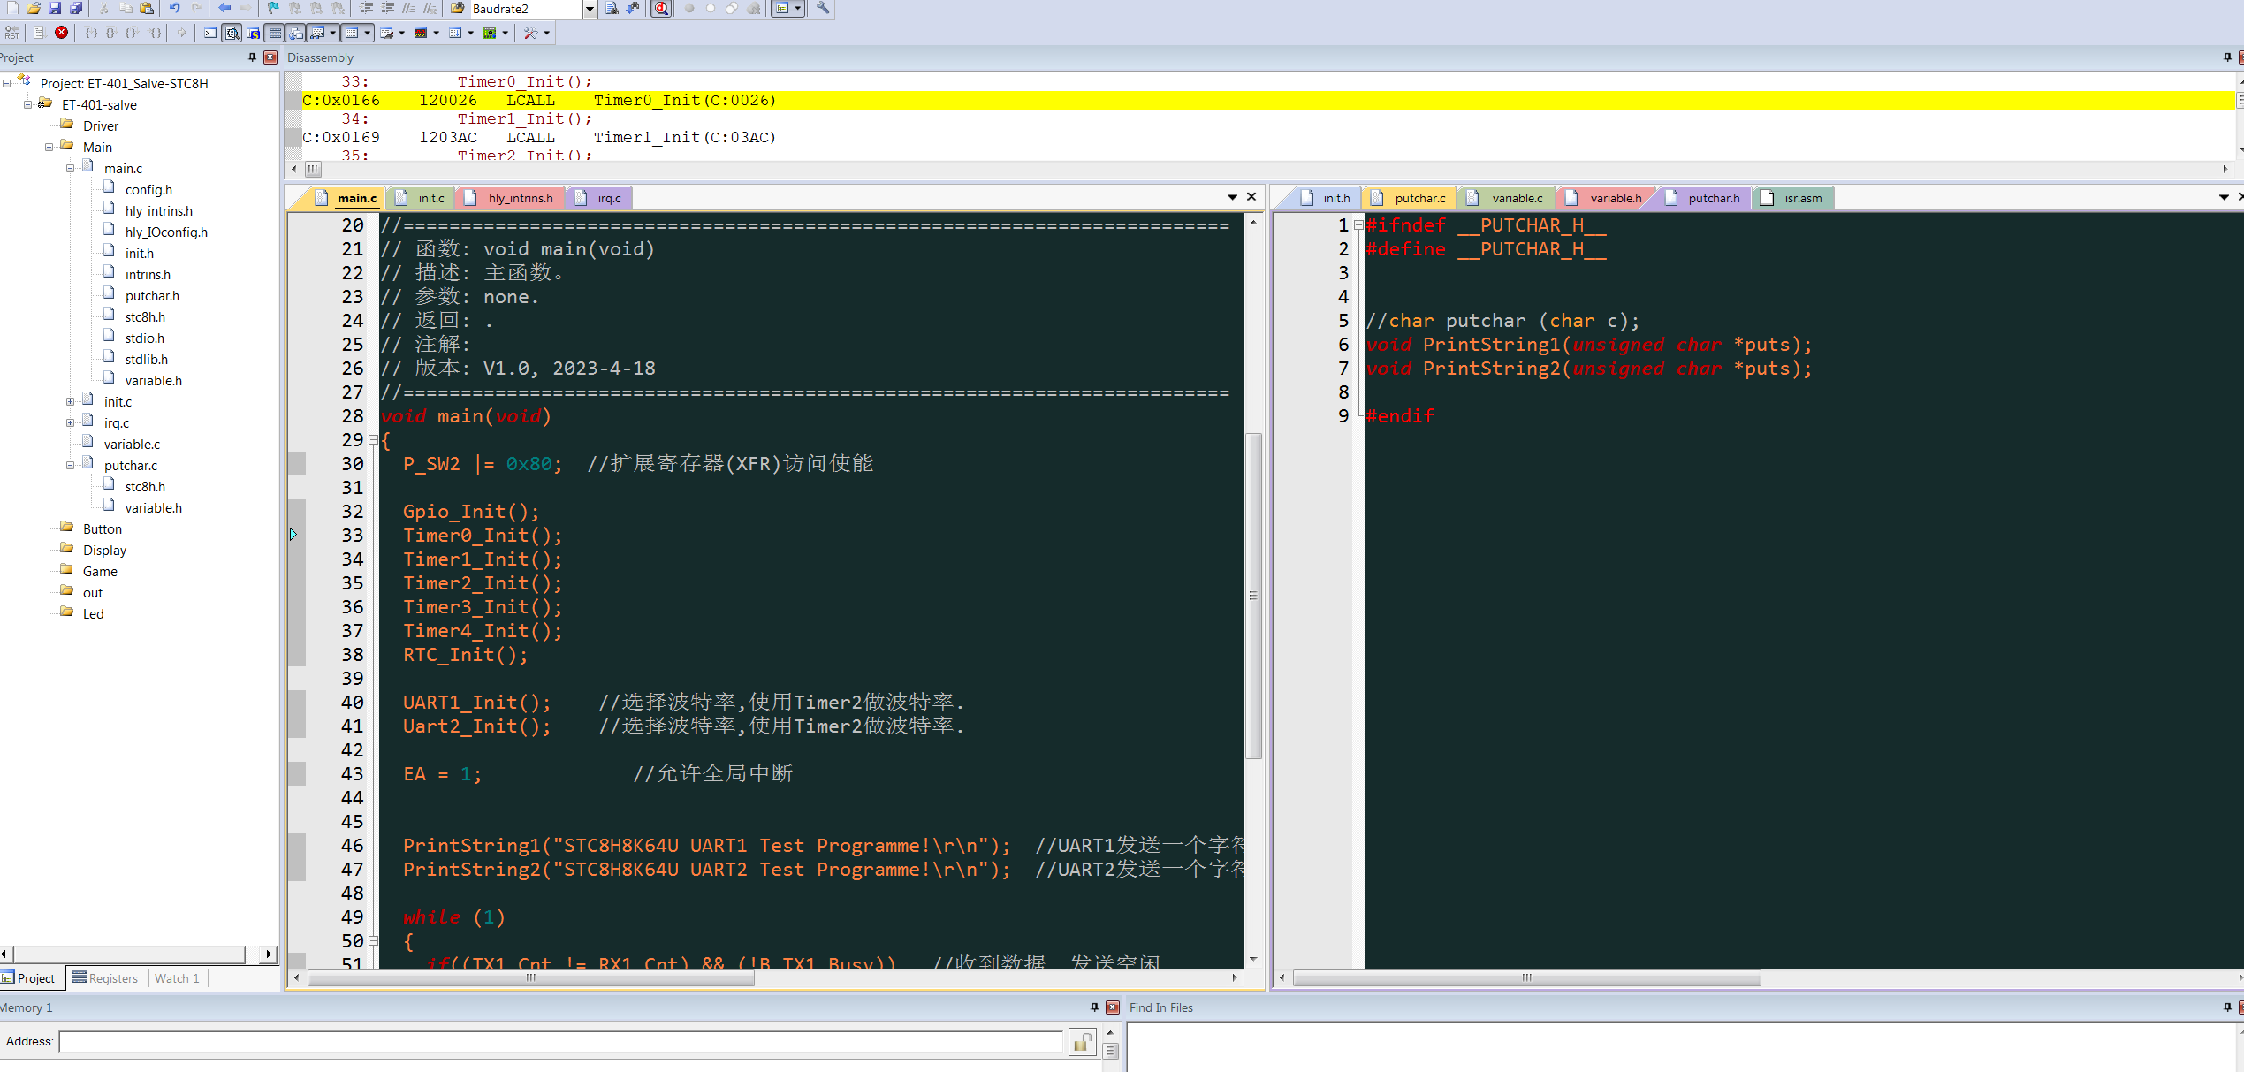Open Analysis windows icon
This screenshot has height=1072, width=2244.
[x=421, y=33]
